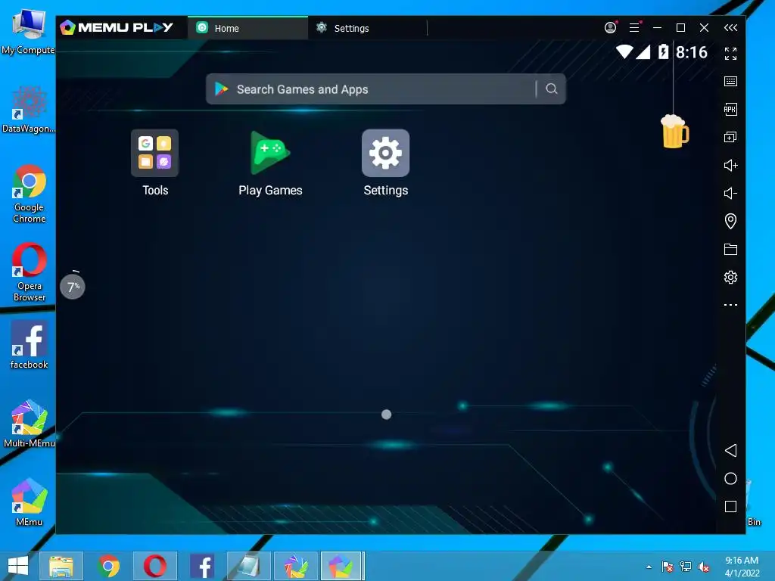The image size is (775, 581).
Task: Click the hanging beer mug icon
Action: point(674,132)
